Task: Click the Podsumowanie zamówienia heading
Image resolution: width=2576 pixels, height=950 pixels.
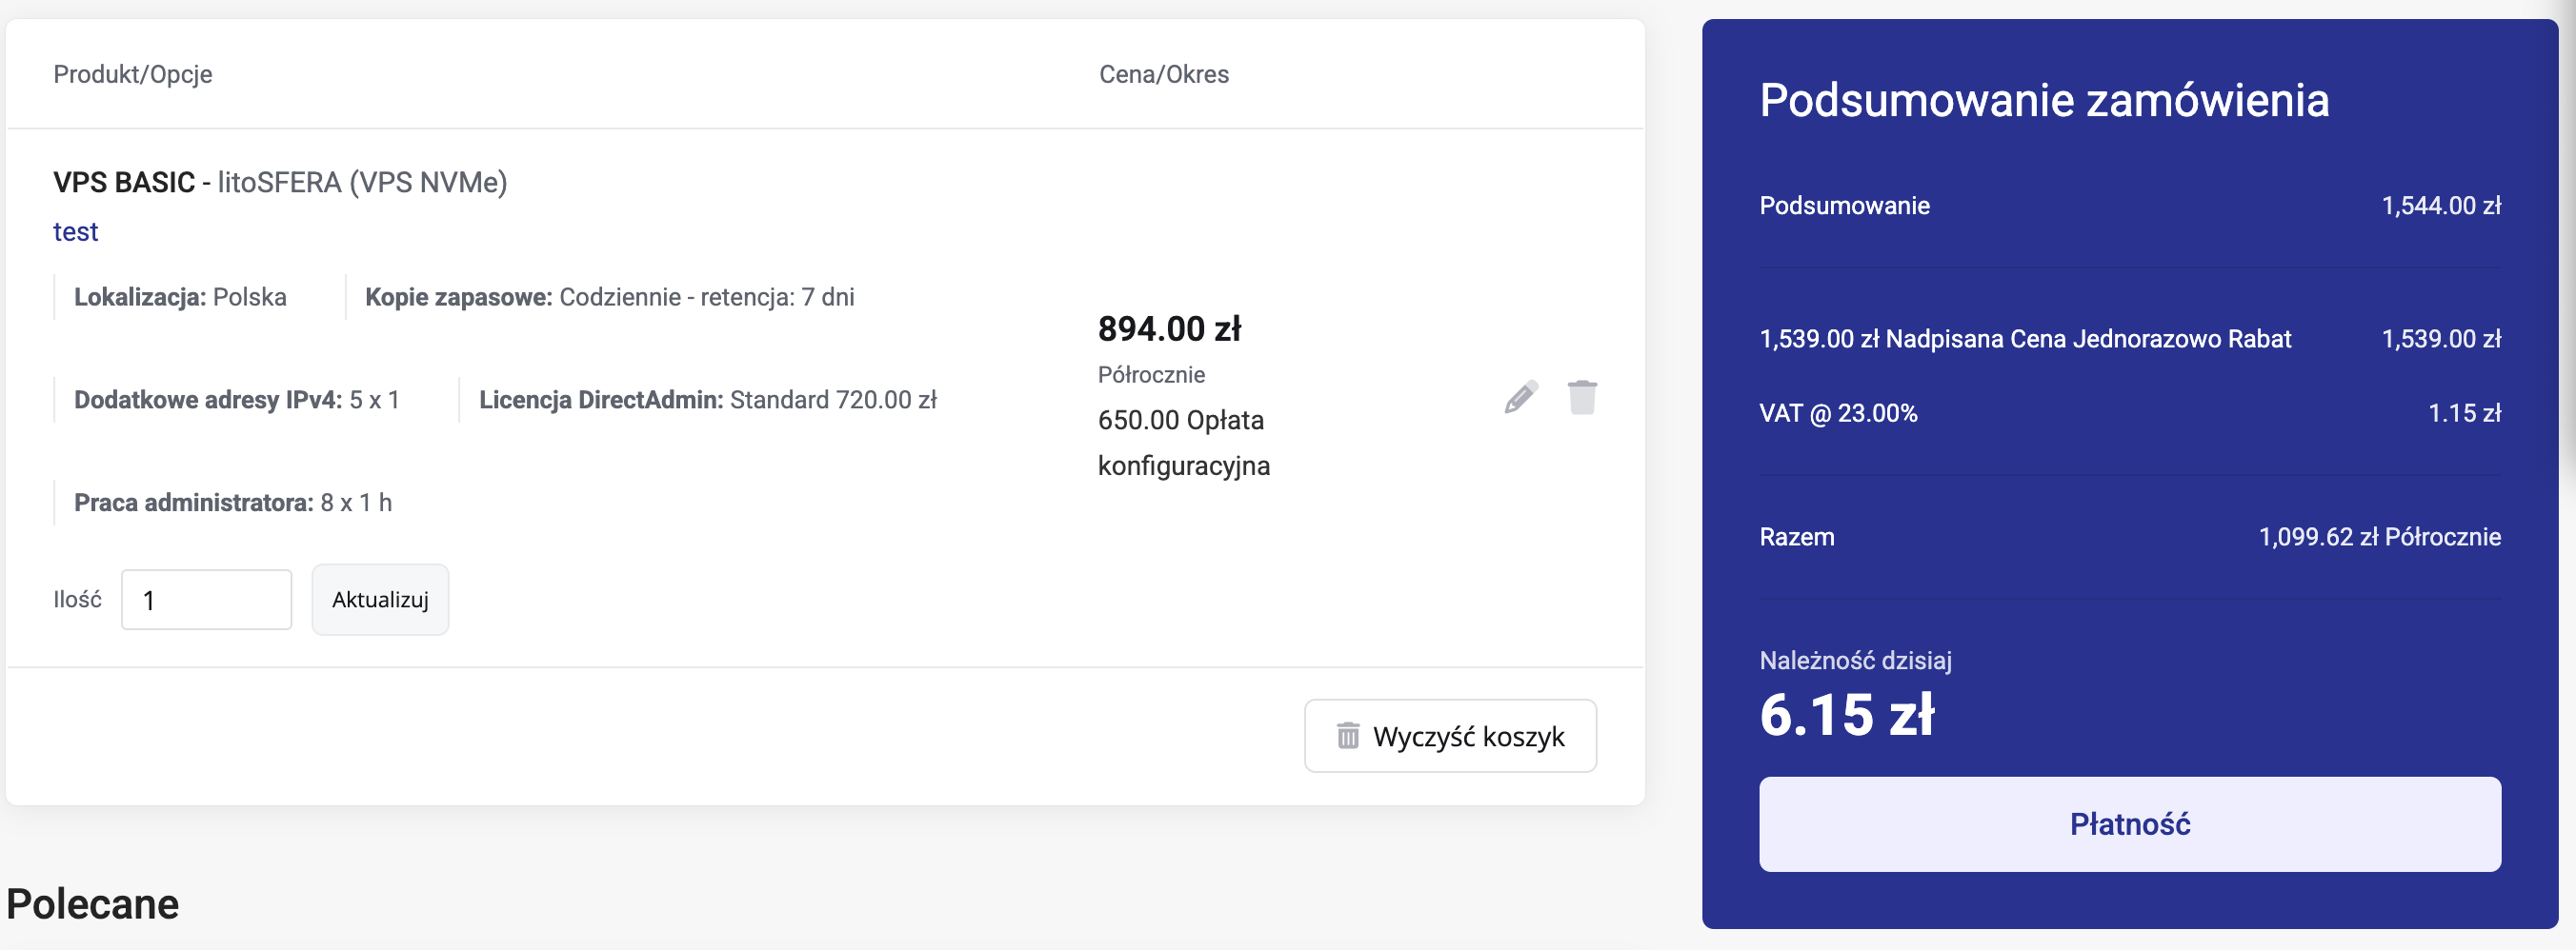Action: (x=2043, y=100)
